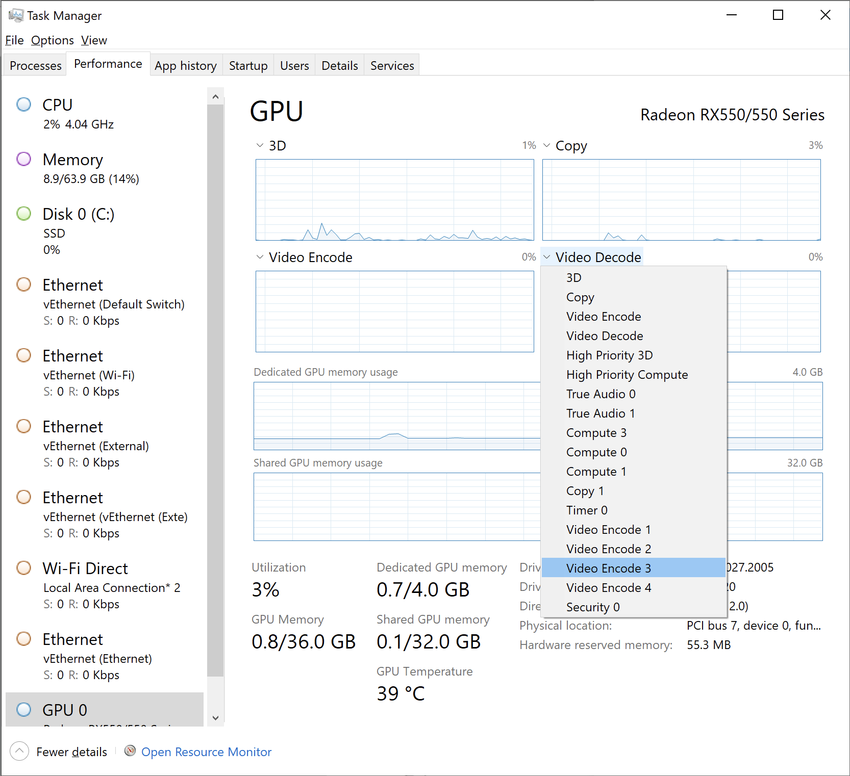This screenshot has width=850, height=776.
Task: Click vEthernet (Wi-Fi) circle icon
Action: coord(24,355)
